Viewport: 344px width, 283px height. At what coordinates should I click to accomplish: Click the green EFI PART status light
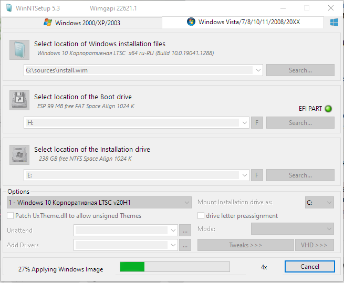pos(328,109)
